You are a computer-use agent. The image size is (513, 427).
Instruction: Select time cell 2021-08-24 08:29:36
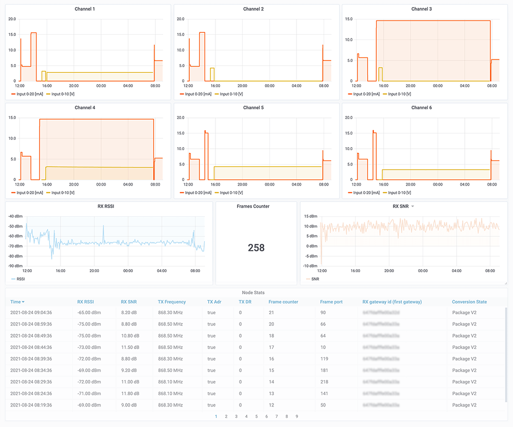(x=31, y=382)
